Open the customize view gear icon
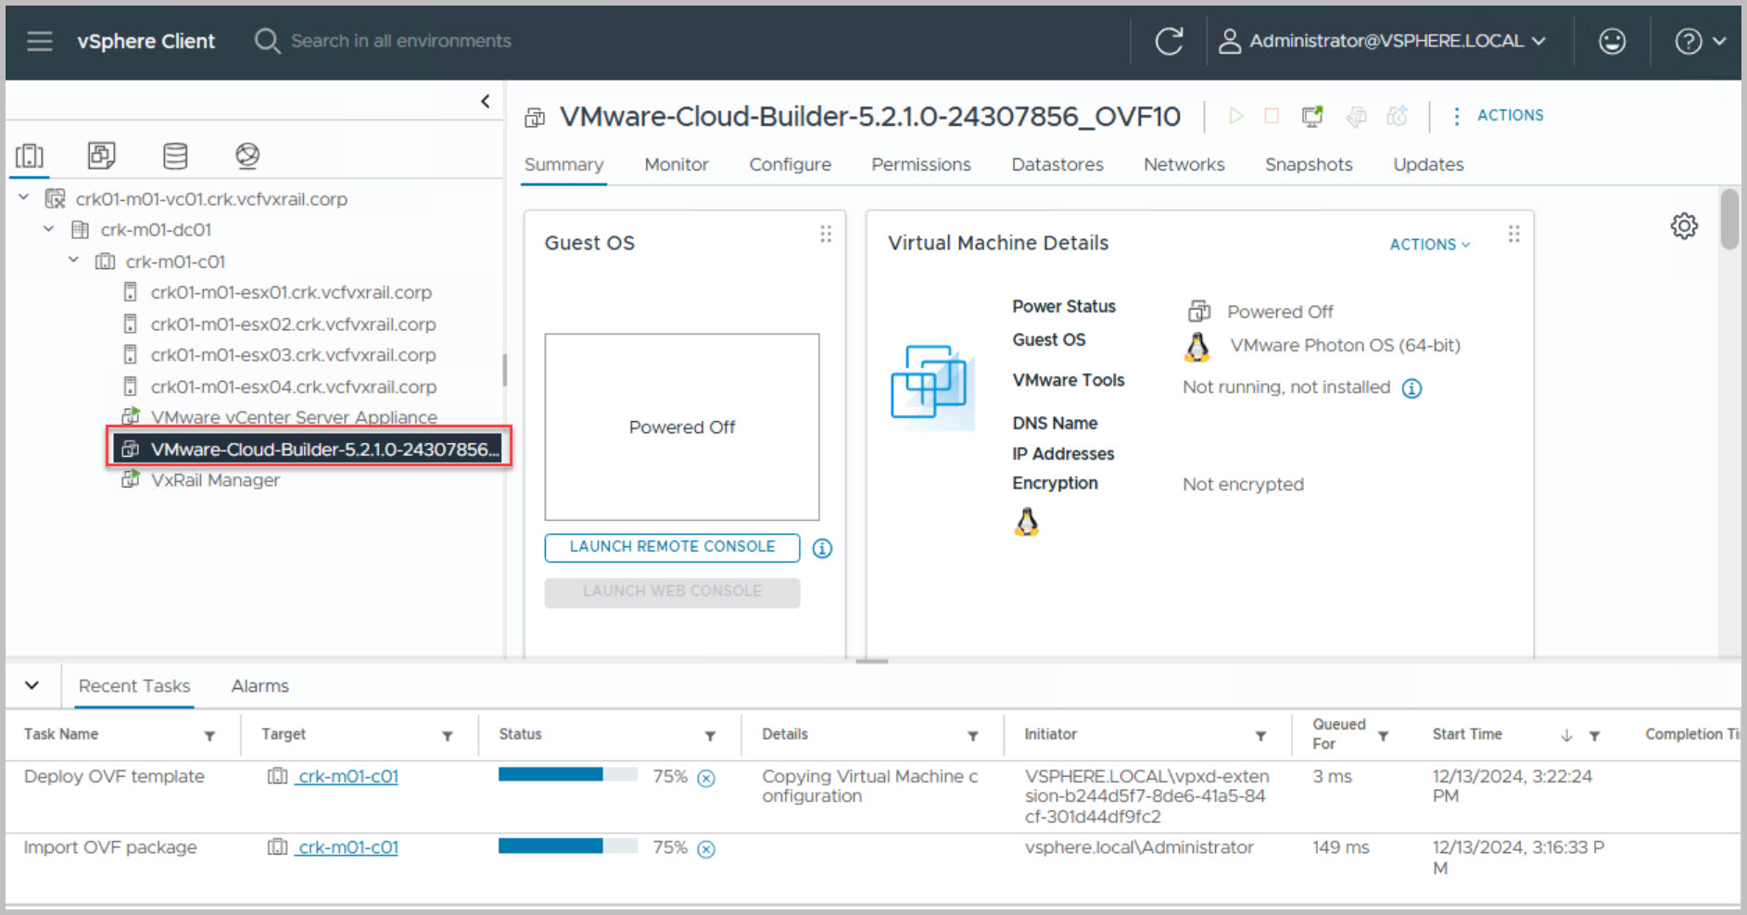Screen dimensions: 1747x915 1683,226
